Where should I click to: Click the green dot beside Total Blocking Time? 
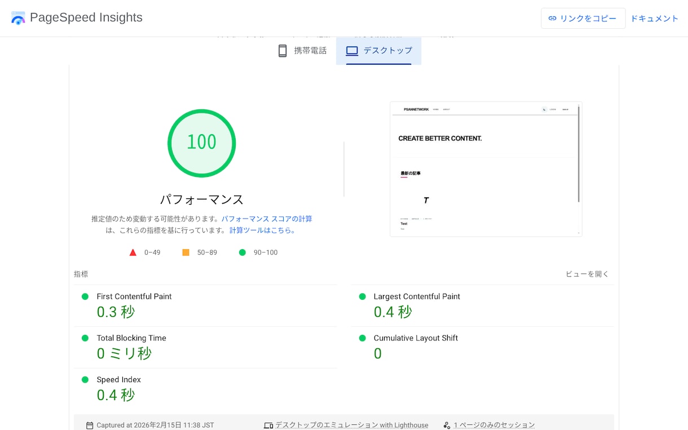click(x=85, y=338)
